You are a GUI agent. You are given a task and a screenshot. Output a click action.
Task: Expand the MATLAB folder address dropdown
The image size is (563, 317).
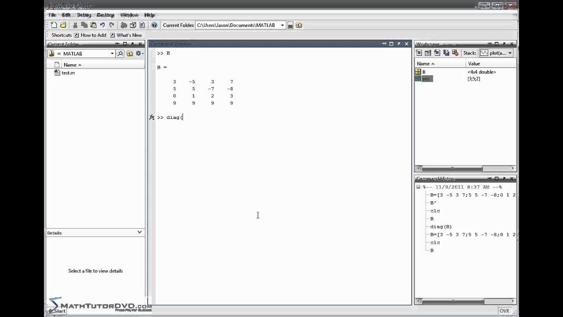click(112, 54)
